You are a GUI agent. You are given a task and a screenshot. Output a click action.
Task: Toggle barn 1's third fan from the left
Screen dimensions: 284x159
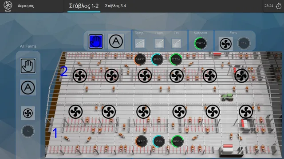point(143,112)
